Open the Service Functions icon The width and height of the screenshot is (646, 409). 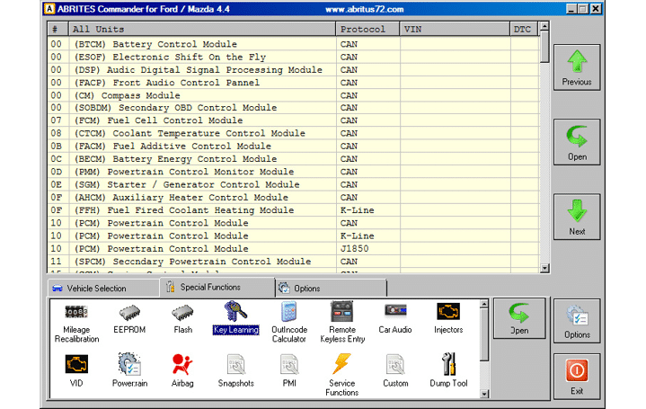coord(341,373)
